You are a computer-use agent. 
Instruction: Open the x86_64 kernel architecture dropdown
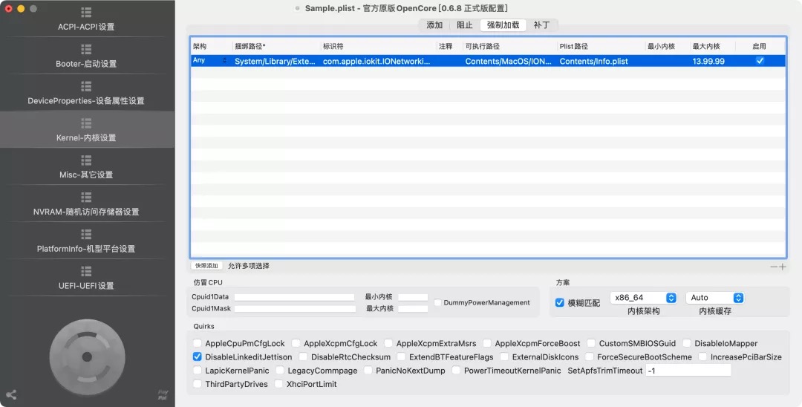click(643, 298)
